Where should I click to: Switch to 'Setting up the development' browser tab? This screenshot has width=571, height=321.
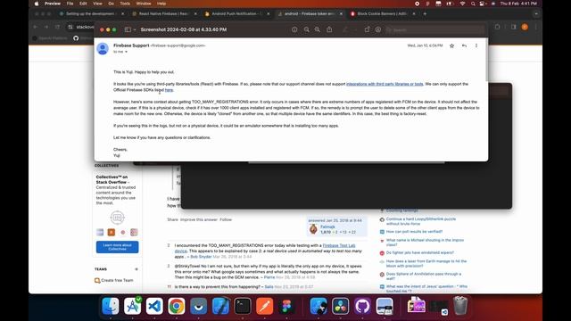(90, 14)
